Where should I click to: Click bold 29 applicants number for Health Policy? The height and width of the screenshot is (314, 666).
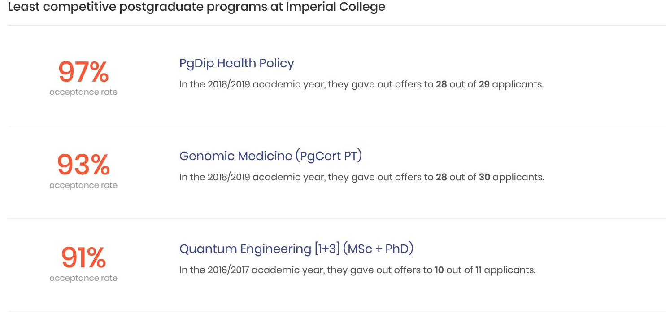pos(484,84)
